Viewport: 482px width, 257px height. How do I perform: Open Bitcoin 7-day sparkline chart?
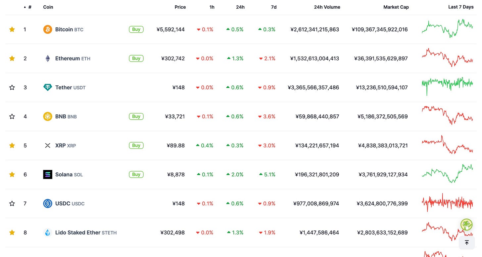pyautogui.click(x=447, y=28)
